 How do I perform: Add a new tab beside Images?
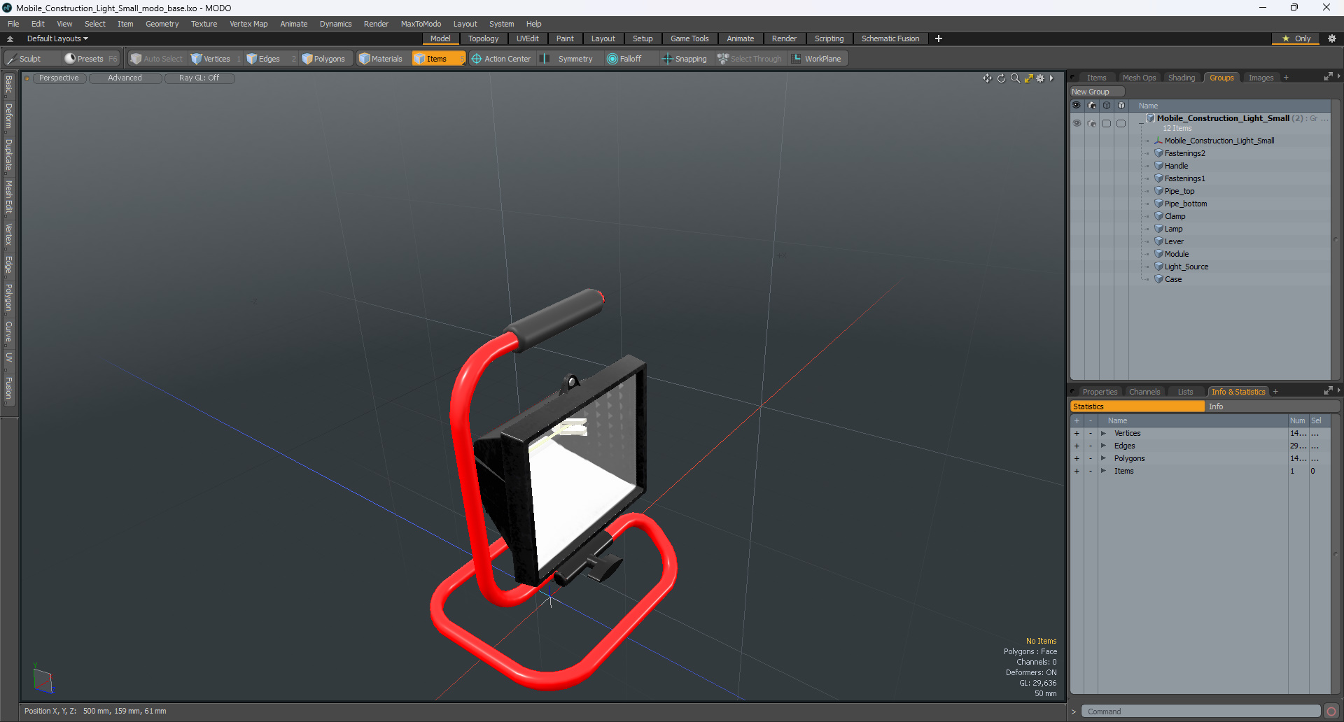click(1286, 78)
